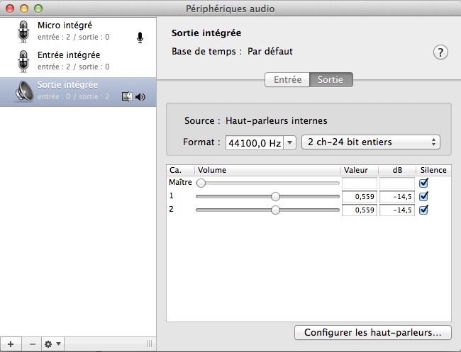This screenshot has width=461, height=352.
Task: Switch to the Entrée tab
Action: click(x=287, y=80)
